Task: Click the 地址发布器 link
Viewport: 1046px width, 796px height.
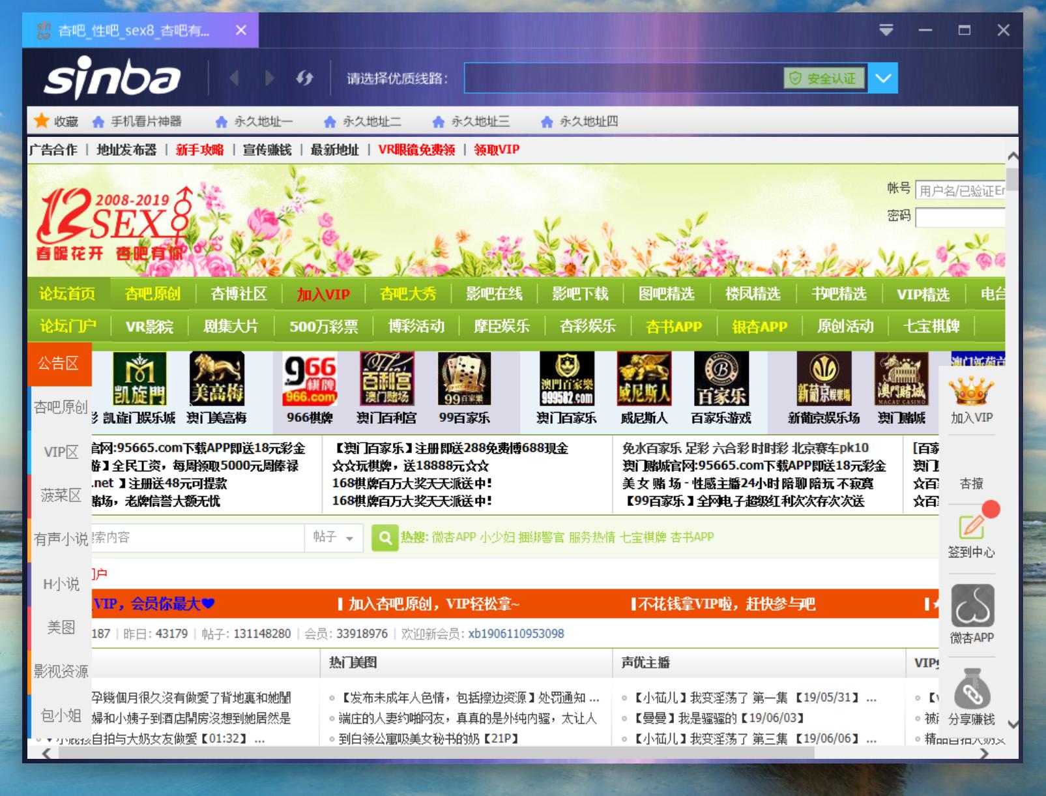Action: [x=126, y=149]
